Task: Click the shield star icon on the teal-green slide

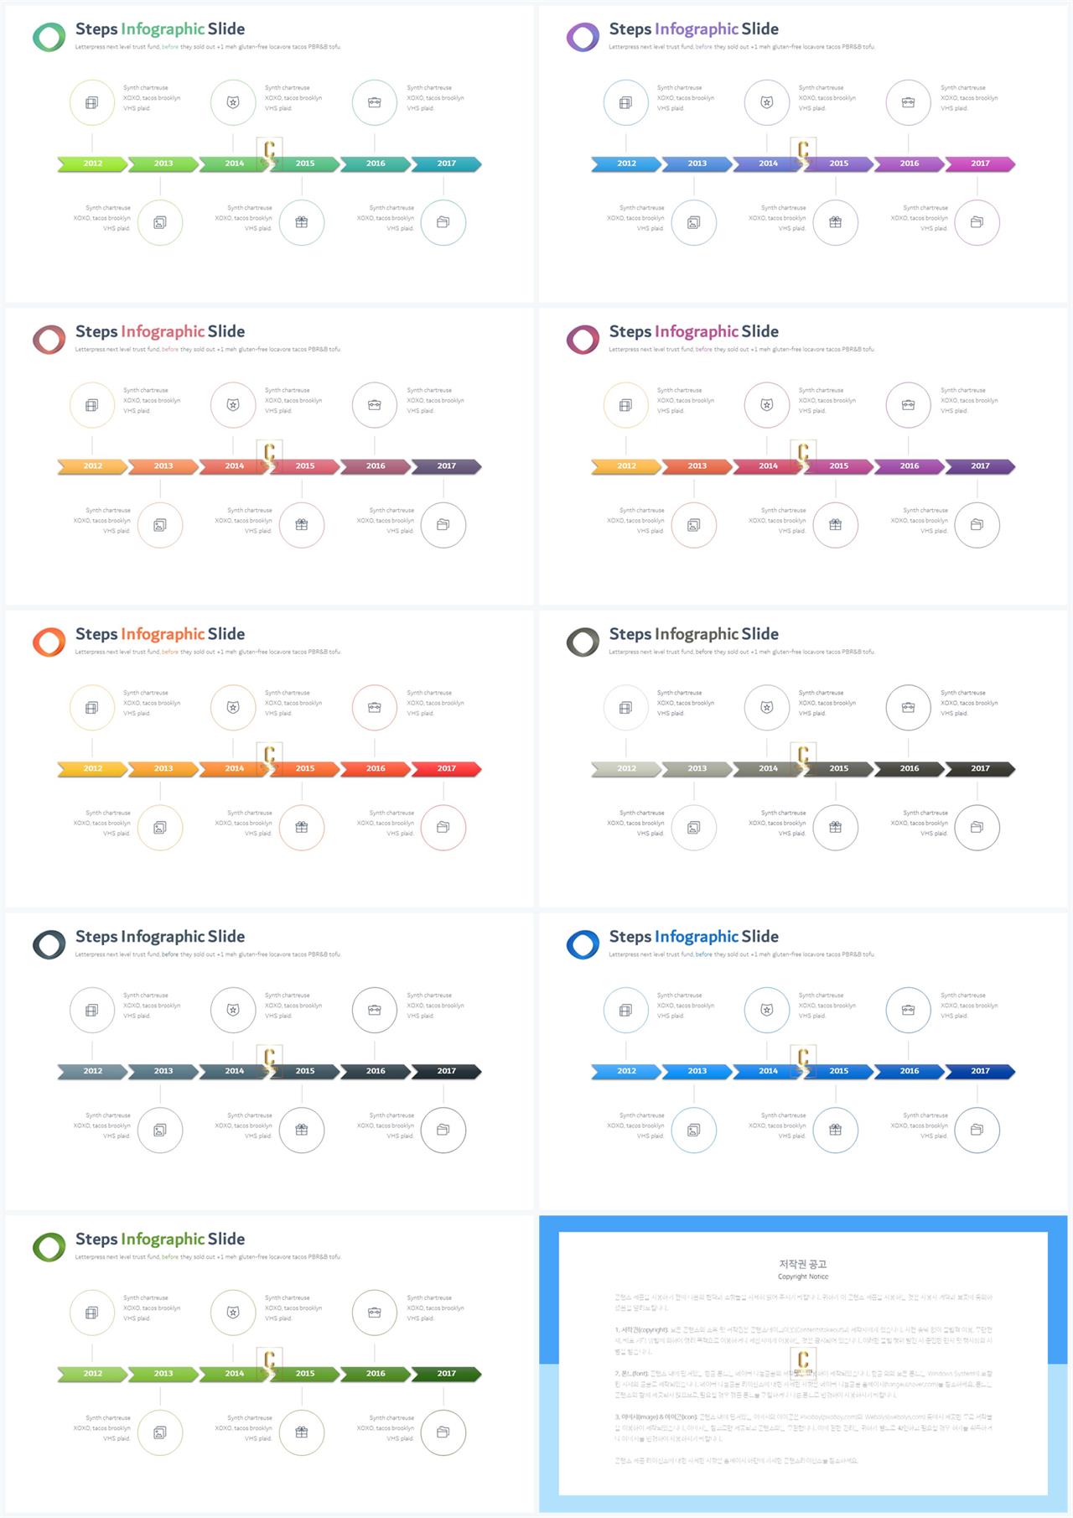Action: click(x=233, y=102)
